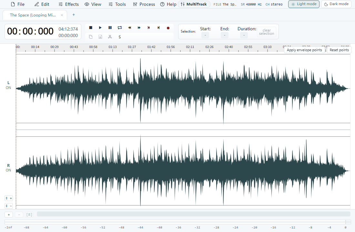Zoom out horizontally with − button
Screen dimensions: 355x232
point(19,215)
